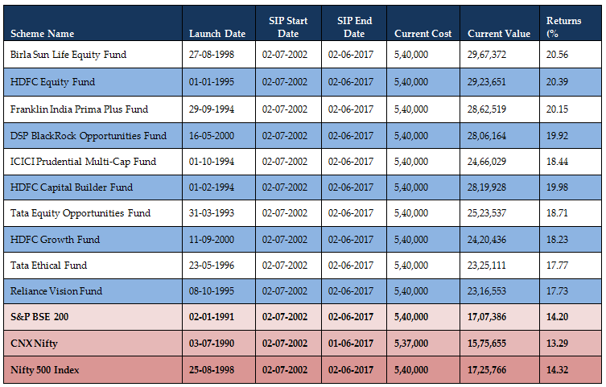
Task: Select current value 28,06,164
Action: coord(487,136)
